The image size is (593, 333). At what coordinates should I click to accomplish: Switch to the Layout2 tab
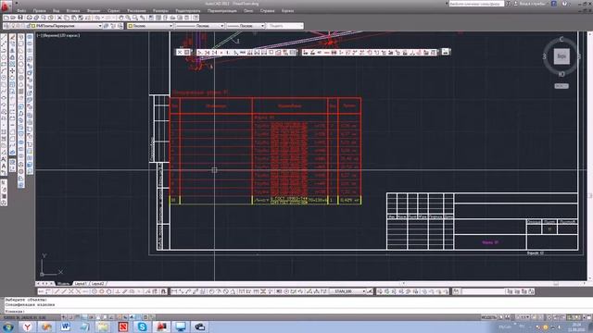(x=98, y=284)
